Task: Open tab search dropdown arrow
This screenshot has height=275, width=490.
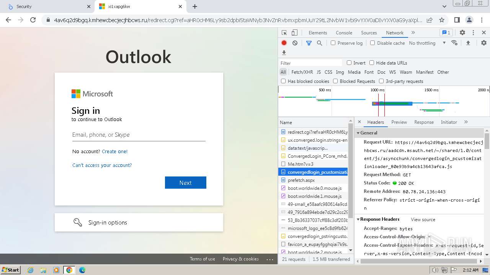Action: [444, 6]
